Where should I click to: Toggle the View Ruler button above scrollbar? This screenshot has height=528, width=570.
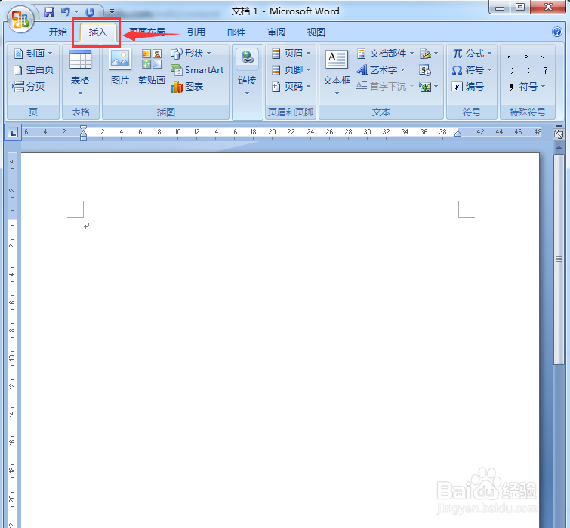tap(559, 135)
